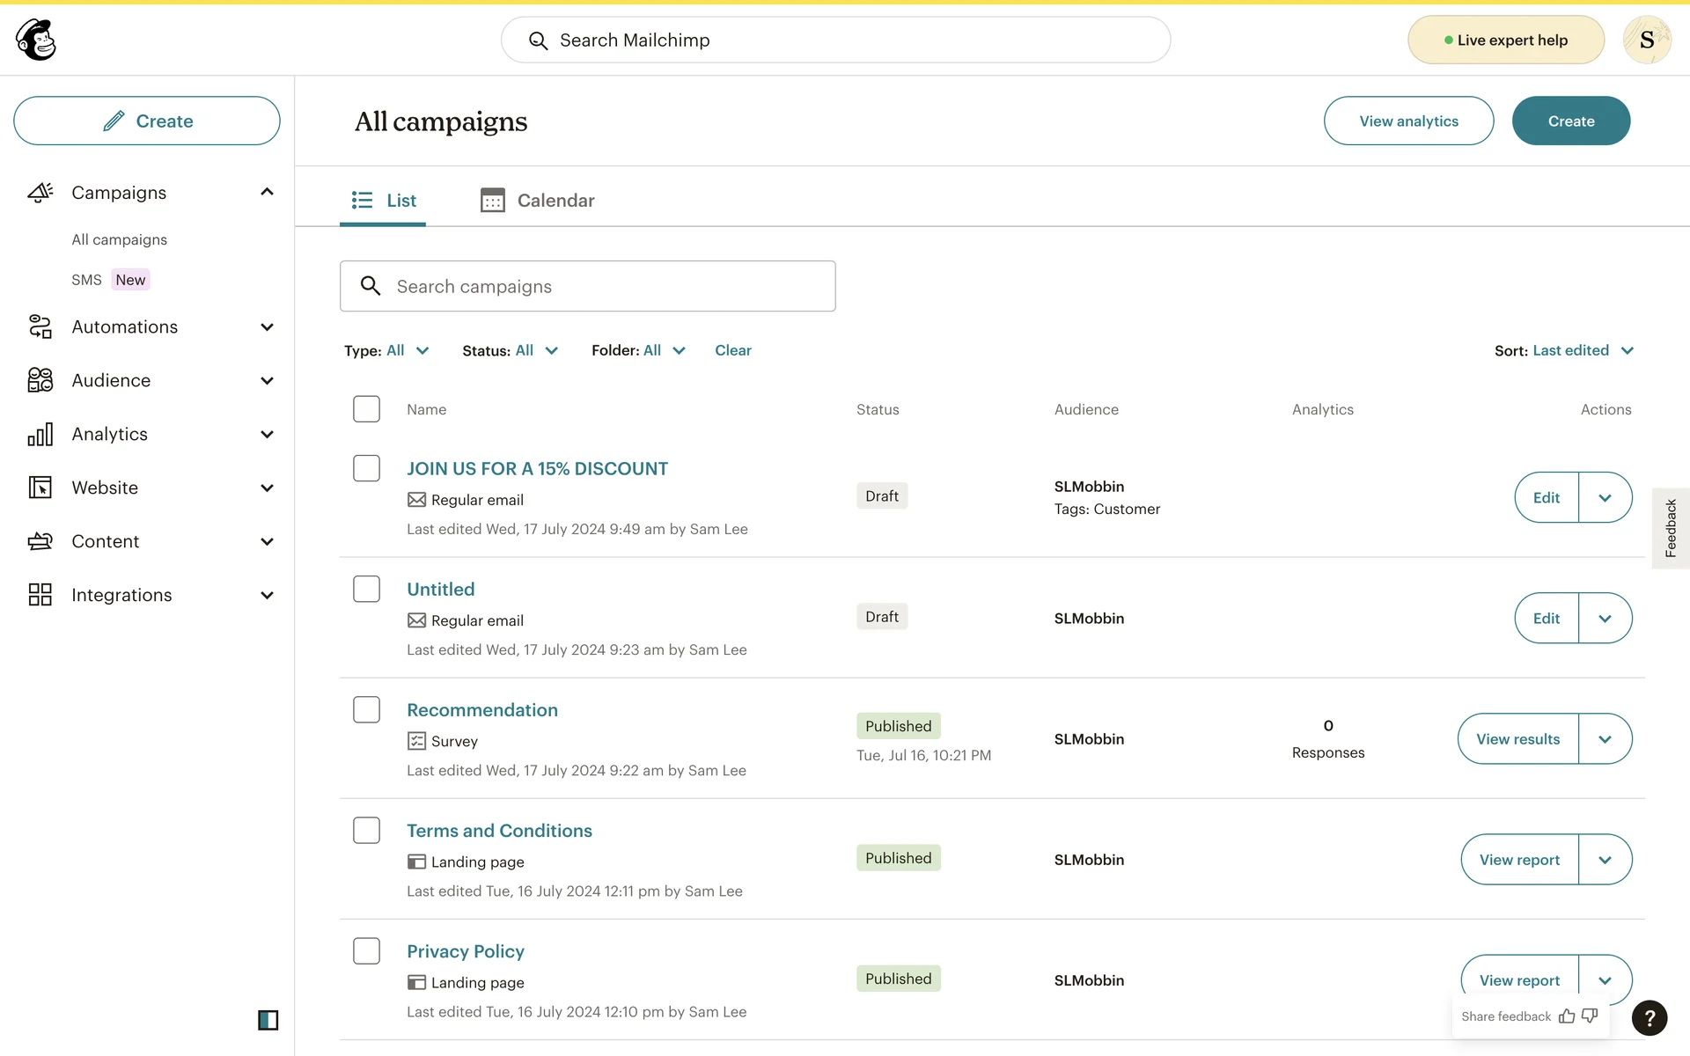1690x1056 pixels.
Task: Click the Analytics bar chart icon
Action: pyautogui.click(x=40, y=434)
